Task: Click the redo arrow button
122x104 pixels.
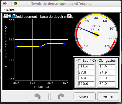Action: 61,96
